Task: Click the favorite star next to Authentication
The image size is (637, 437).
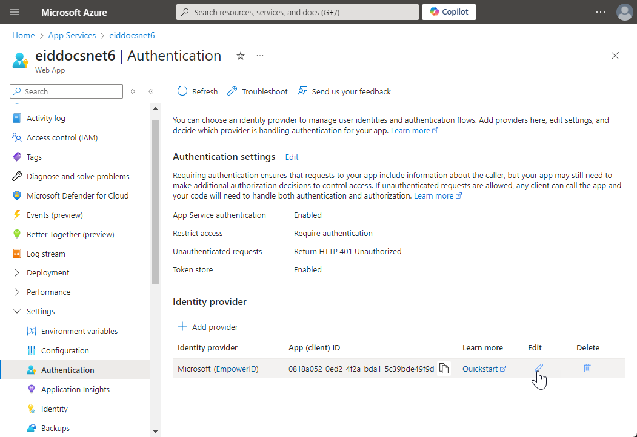Action: coord(241,56)
